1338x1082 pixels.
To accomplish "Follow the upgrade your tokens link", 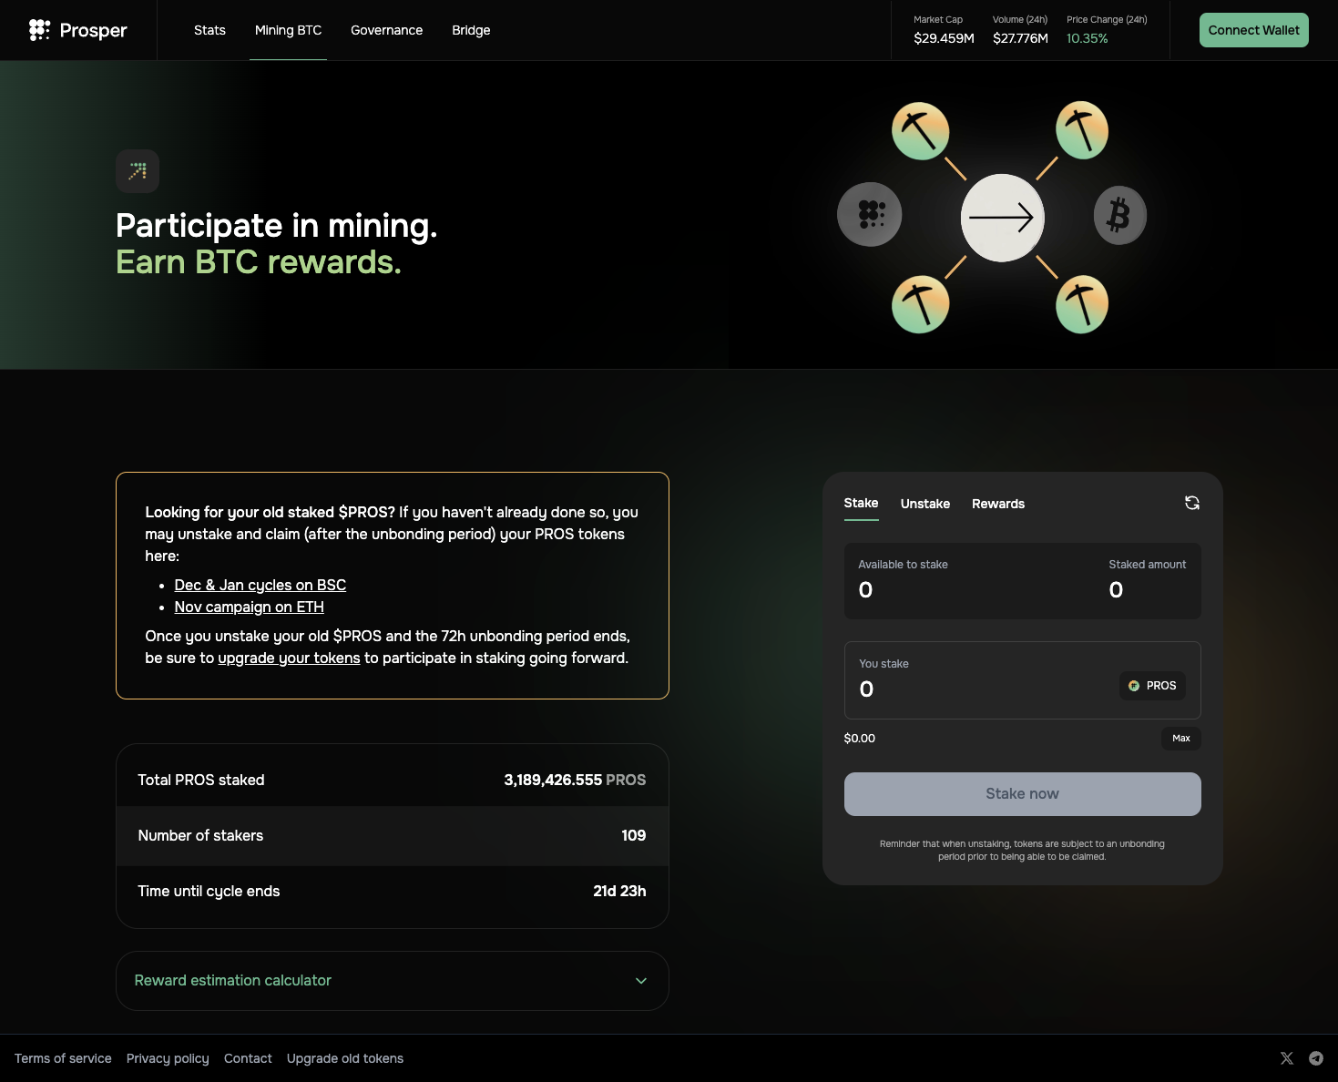I will coord(289,658).
